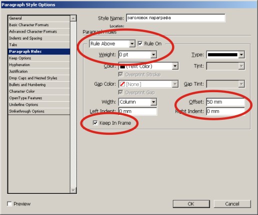Select Tabs in the category list
The height and width of the screenshot is (215, 258).
click(39, 45)
